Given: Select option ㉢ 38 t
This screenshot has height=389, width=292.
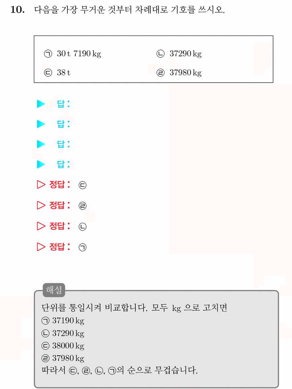Looking at the screenshot, I should point(57,72).
